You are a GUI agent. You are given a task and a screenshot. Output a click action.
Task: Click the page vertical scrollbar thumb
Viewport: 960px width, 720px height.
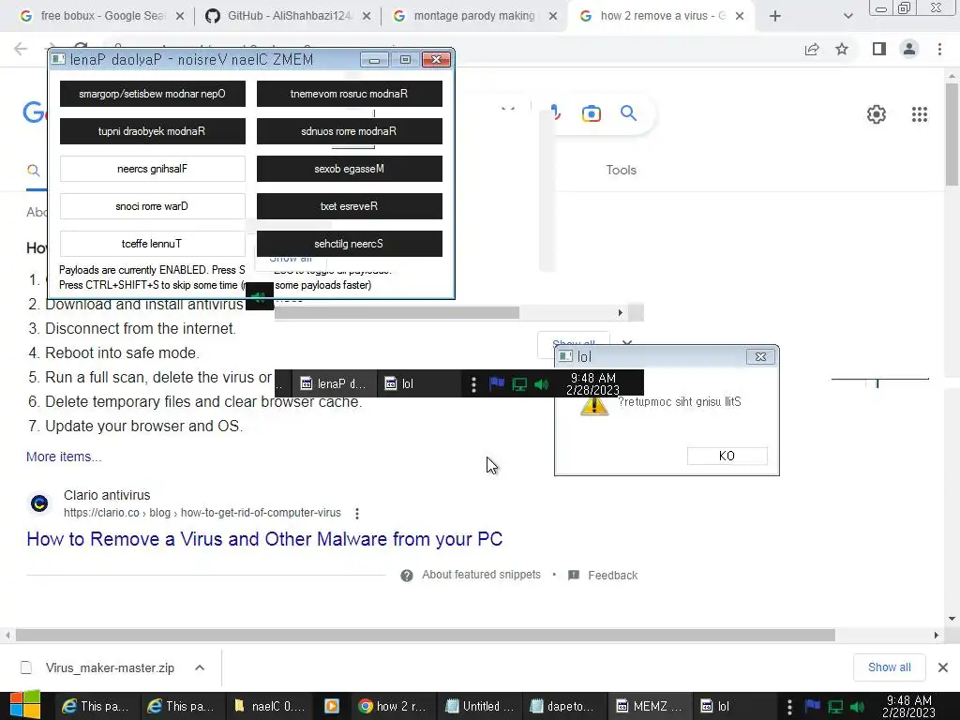click(952, 133)
